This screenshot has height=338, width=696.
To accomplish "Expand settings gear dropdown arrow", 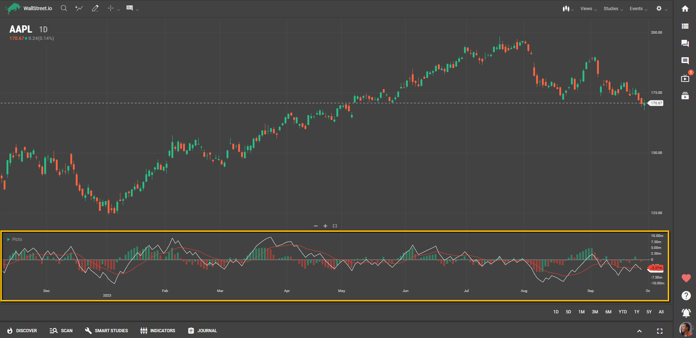I will tap(666, 10).
